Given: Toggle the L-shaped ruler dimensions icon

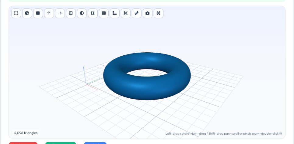Looking at the screenshot, I should pos(115,13).
